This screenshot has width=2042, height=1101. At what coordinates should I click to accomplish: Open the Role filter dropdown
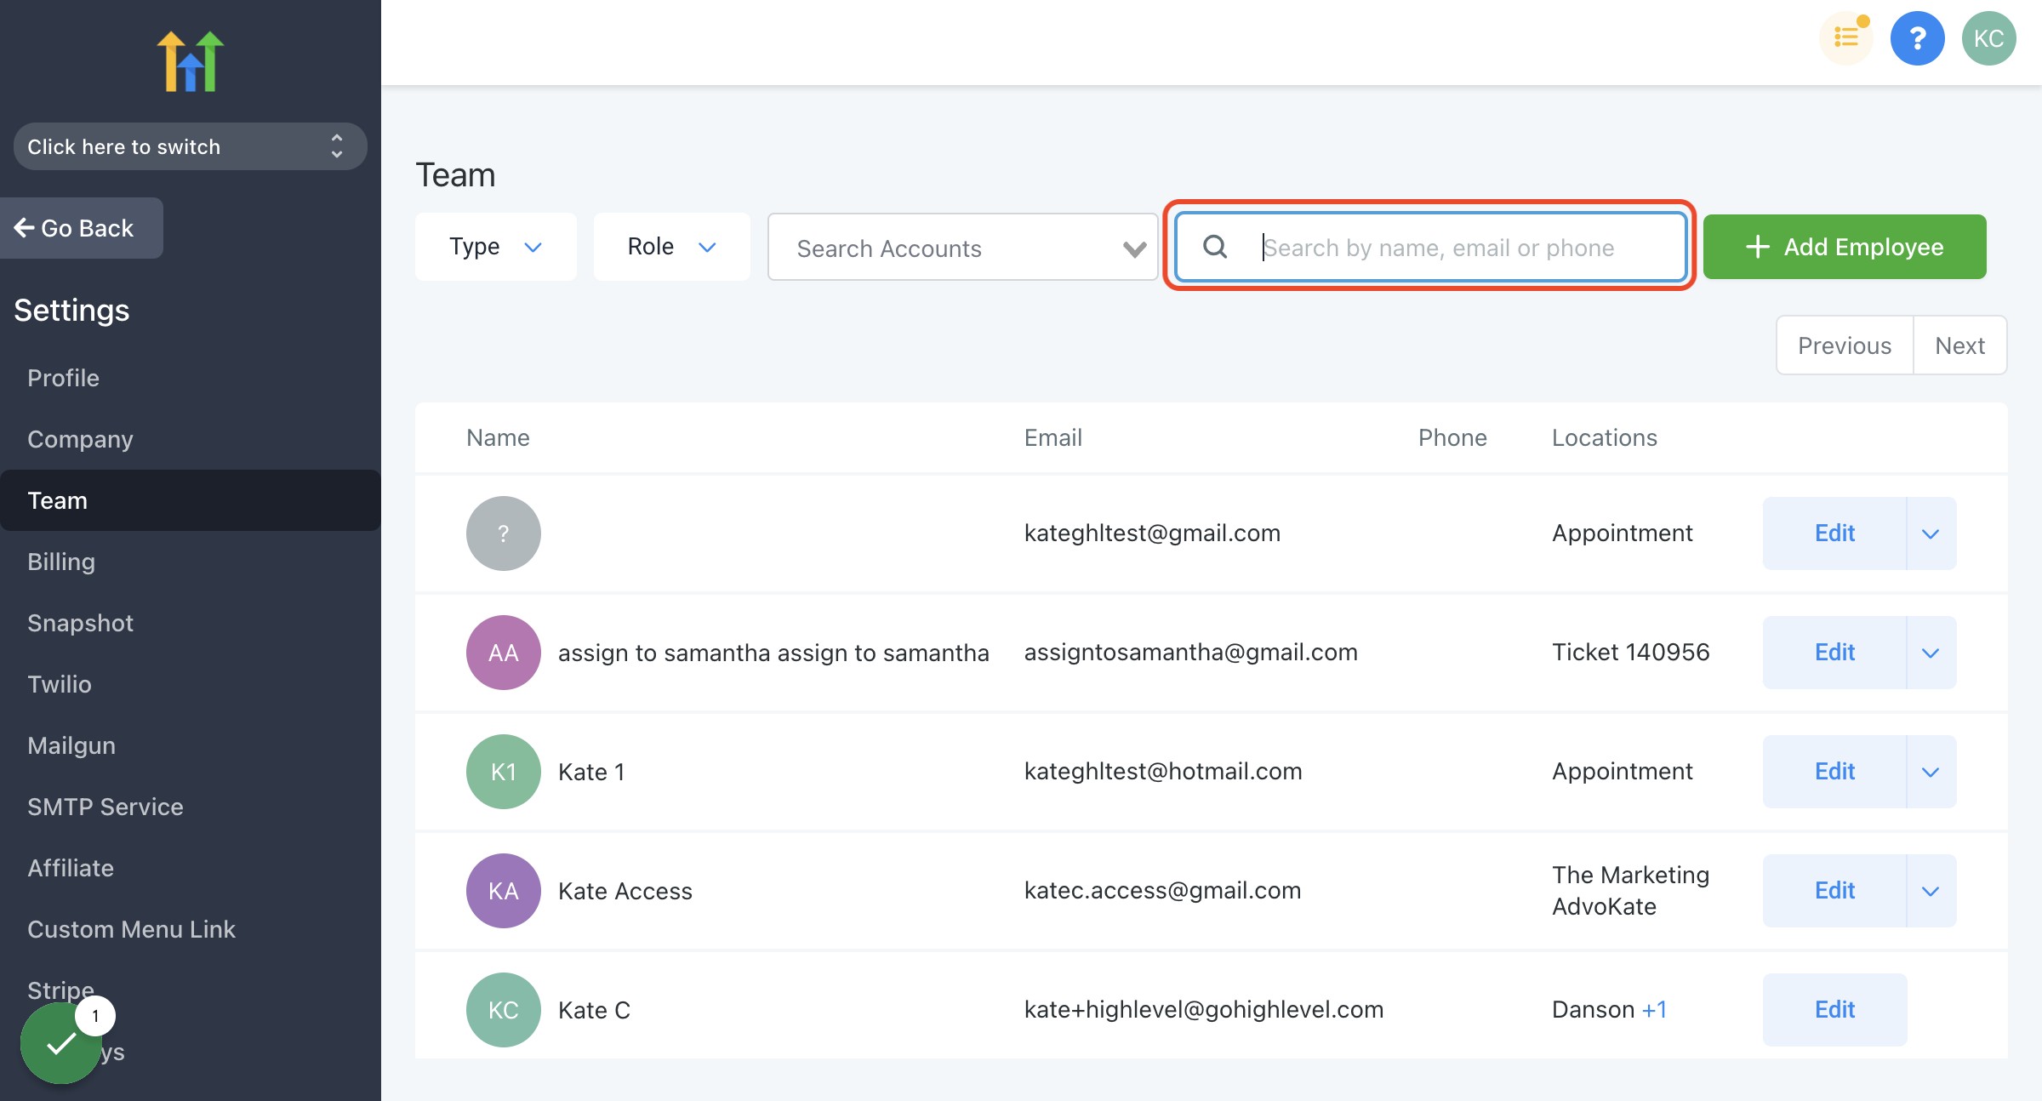pyautogui.click(x=671, y=247)
